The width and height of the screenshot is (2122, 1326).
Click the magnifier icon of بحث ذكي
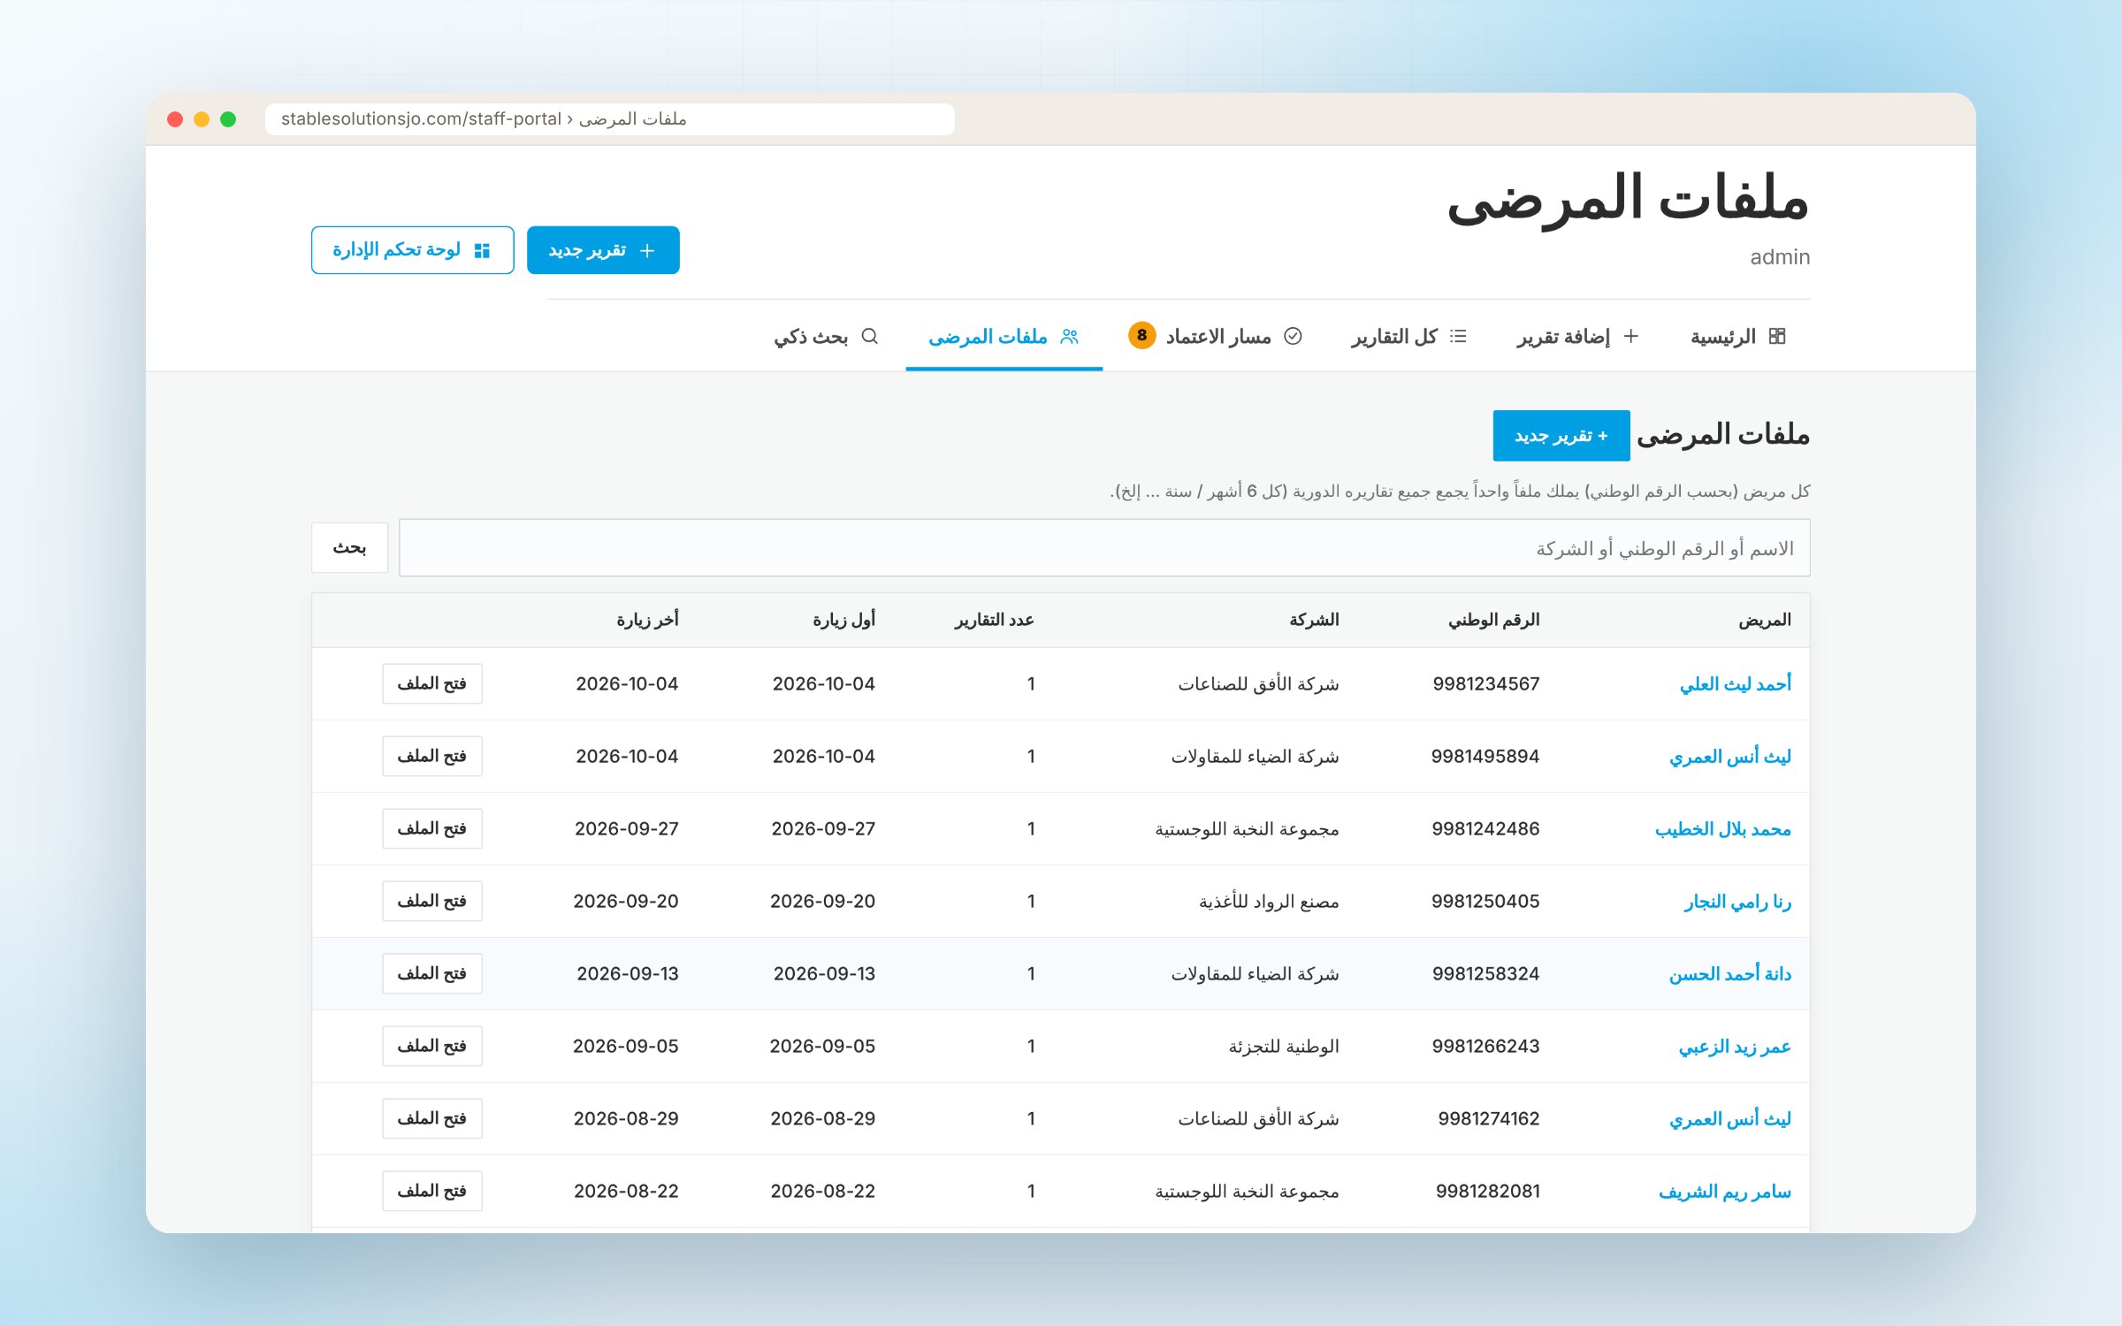point(869,337)
